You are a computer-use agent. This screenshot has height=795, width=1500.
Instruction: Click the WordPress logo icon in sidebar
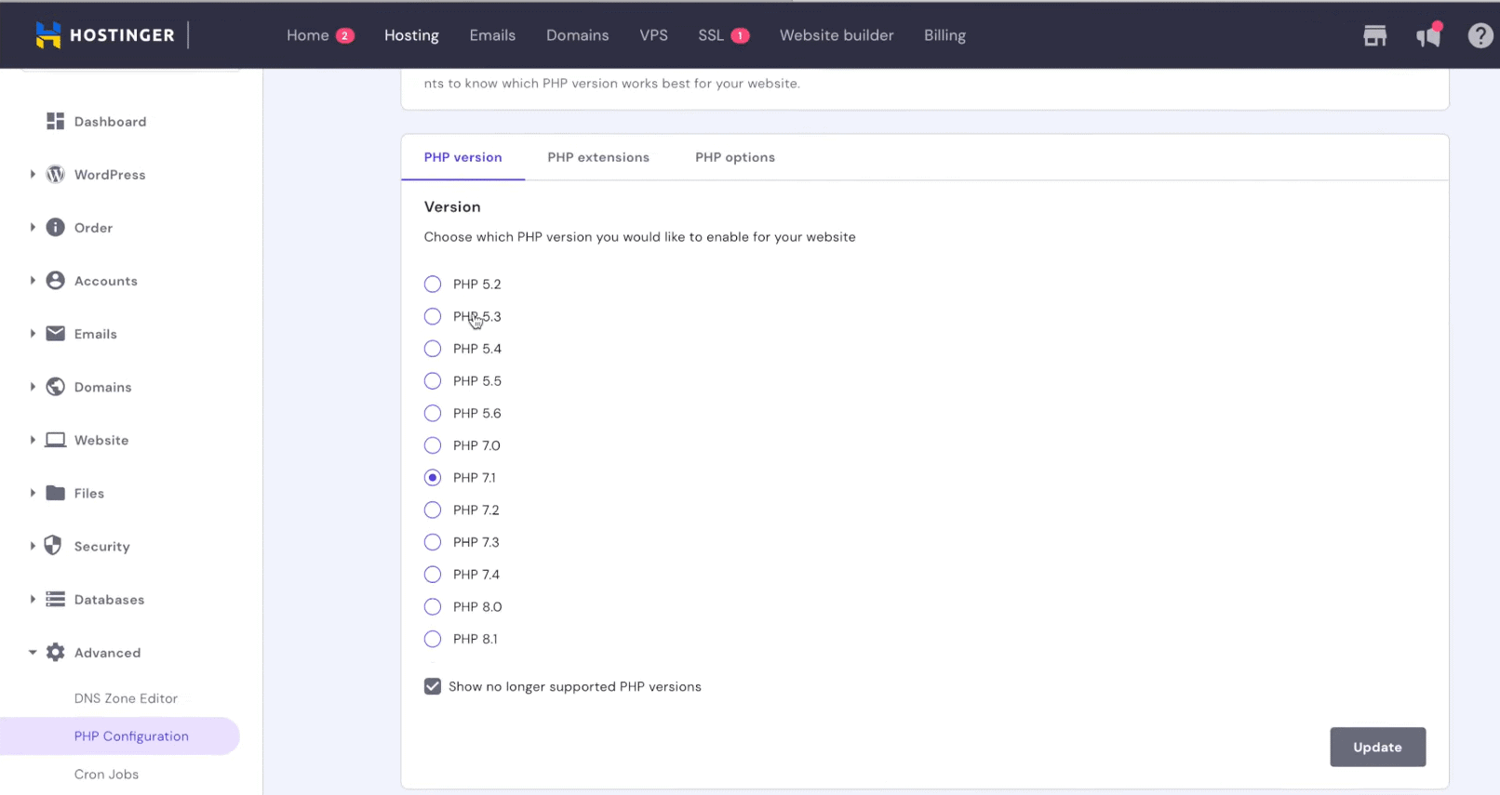[56, 175]
